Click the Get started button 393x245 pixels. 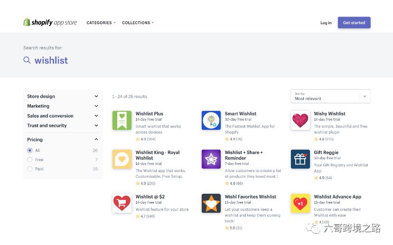(x=354, y=23)
